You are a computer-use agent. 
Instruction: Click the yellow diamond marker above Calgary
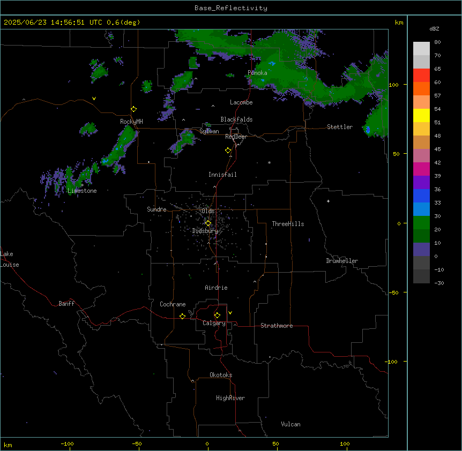tap(217, 315)
